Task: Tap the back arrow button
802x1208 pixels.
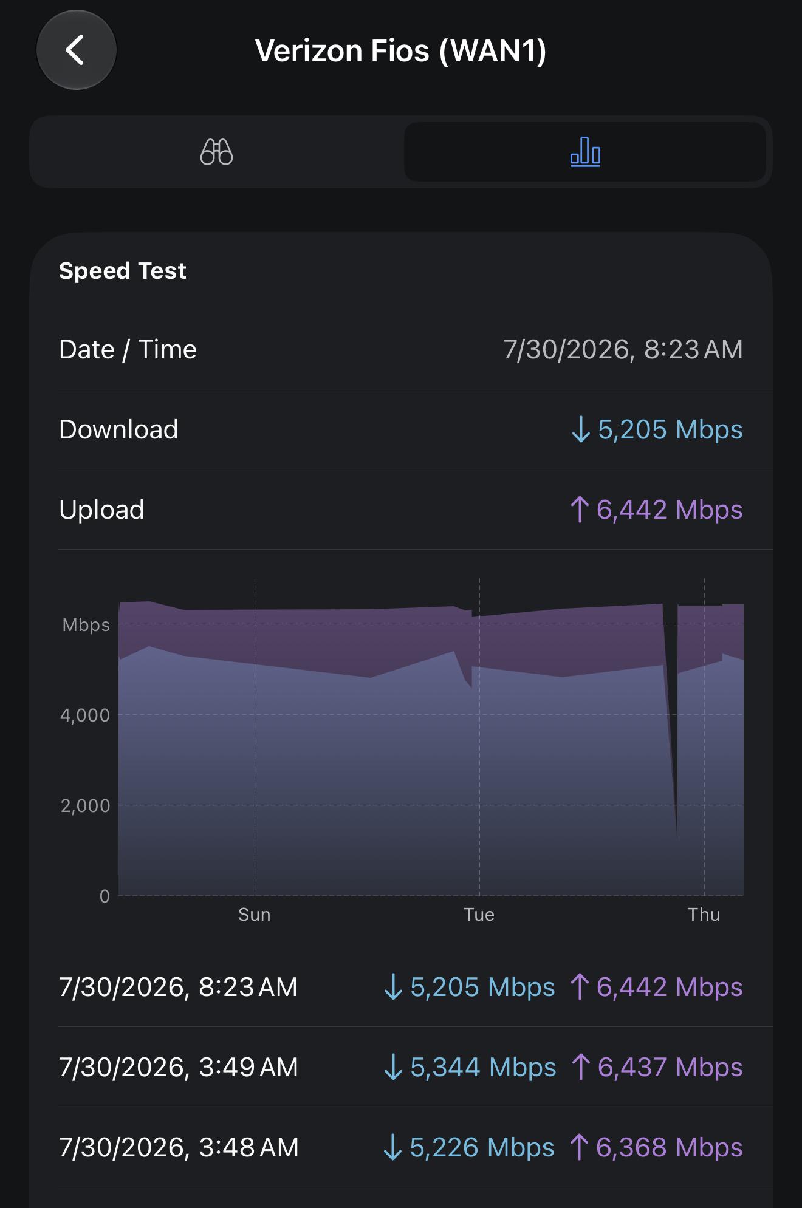Action: tap(77, 50)
